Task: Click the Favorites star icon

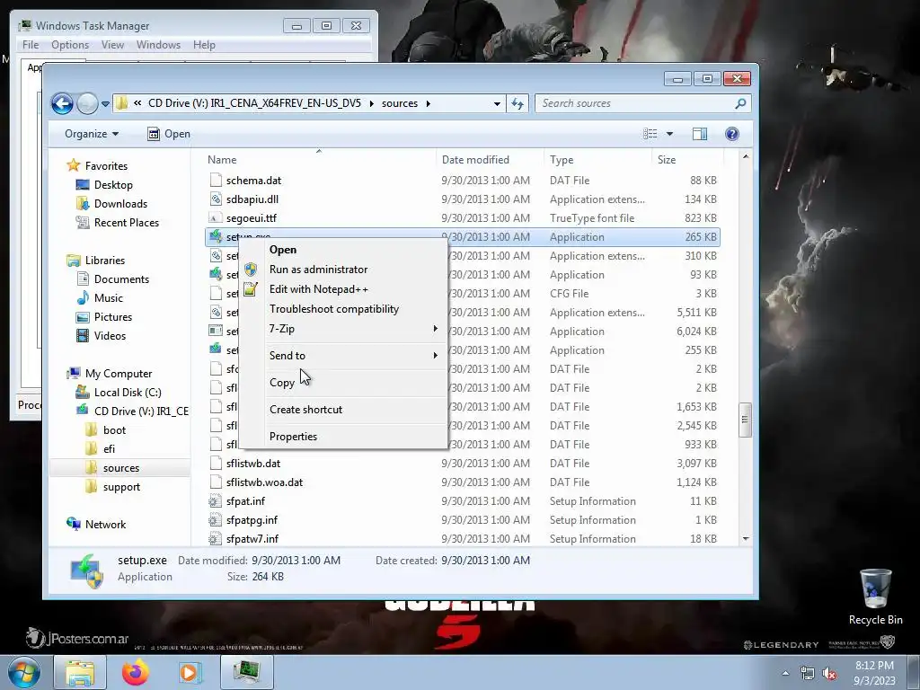Action: [74, 165]
